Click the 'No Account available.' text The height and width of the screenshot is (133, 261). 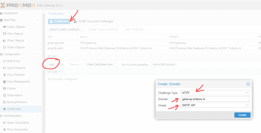point(135,65)
